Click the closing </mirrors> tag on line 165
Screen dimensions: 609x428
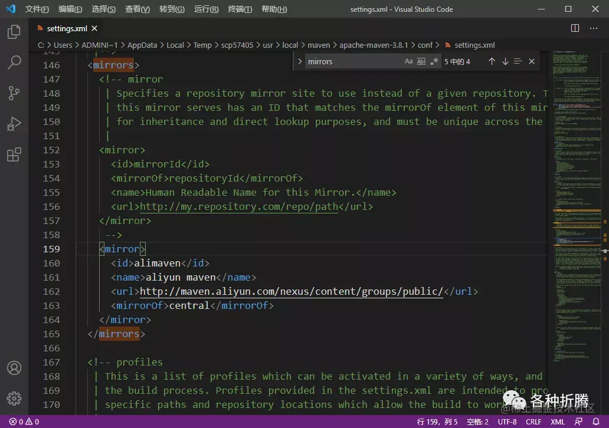(x=116, y=334)
